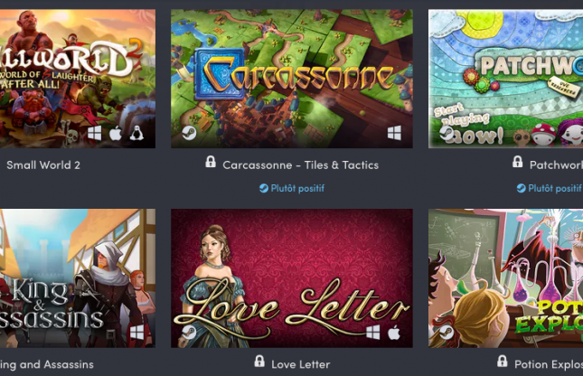Click the Apple icon on Love Letter image
Viewport: 583px width, 376px height.
tap(394, 332)
